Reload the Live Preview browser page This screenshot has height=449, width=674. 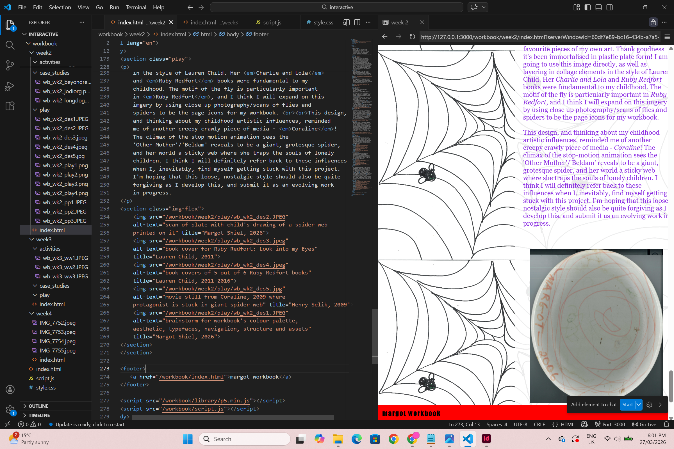coord(412,37)
